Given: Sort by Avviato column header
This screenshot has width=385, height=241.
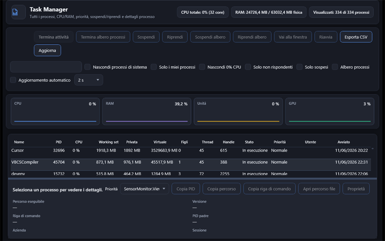Looking at the screenshot, I should [x=344, y=142].
